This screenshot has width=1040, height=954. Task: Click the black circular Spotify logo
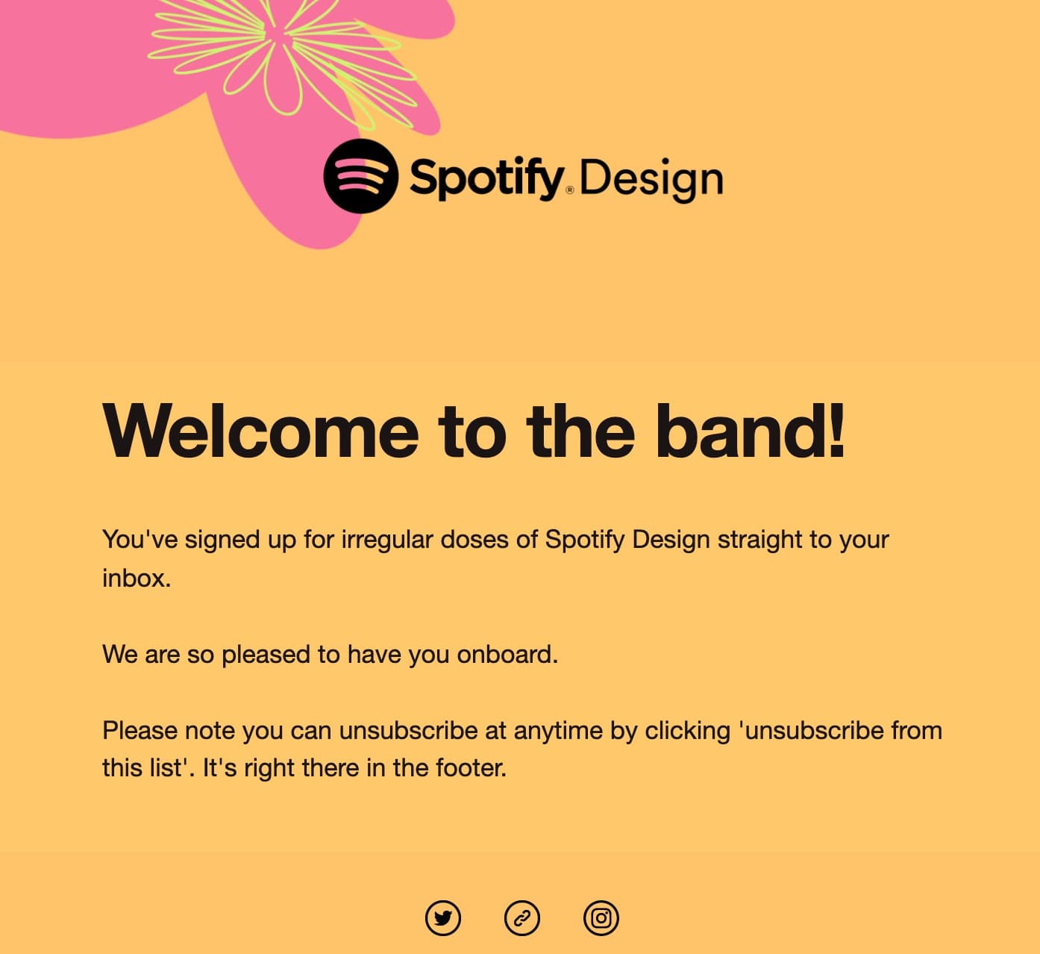coord(360,176)
